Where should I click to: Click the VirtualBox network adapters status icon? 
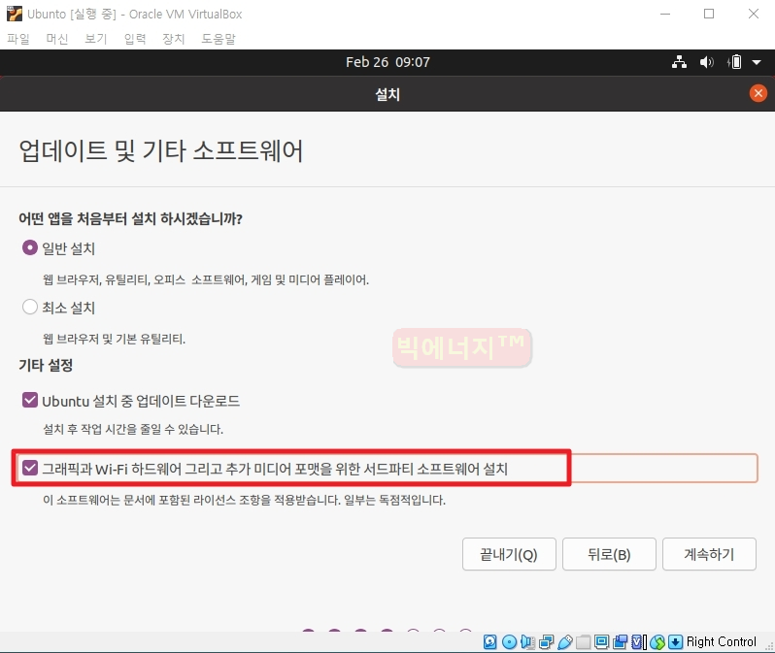point(546,641)
